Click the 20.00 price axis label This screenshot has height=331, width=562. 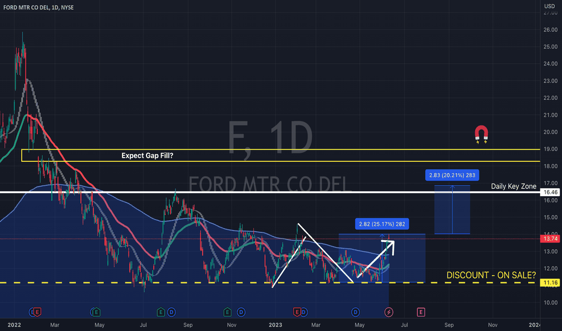tap(550, 132)
